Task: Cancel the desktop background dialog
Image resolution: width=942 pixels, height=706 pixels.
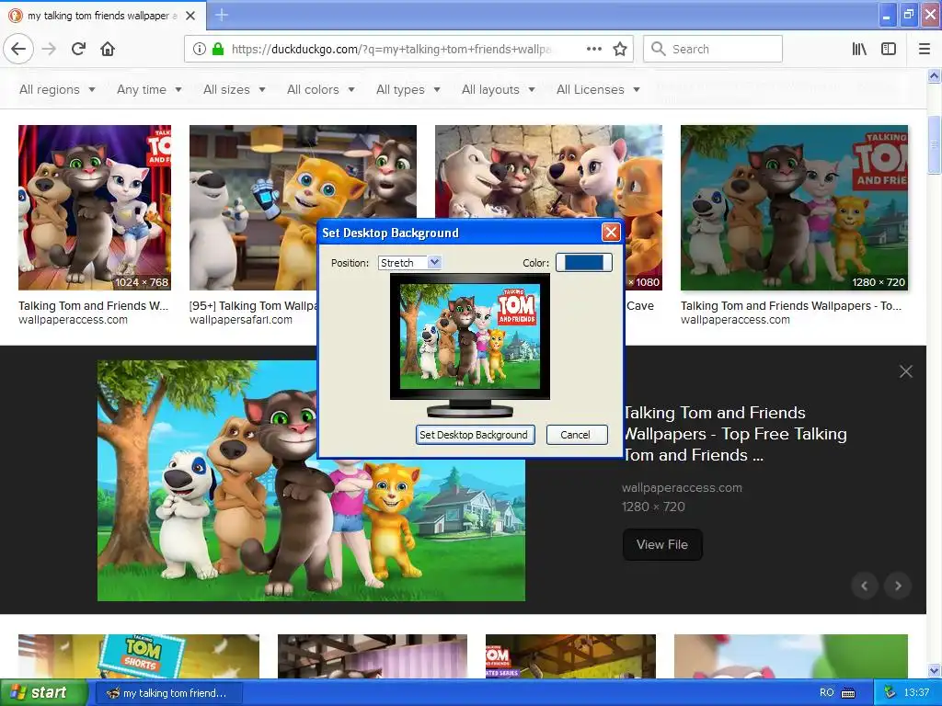Action: [x=576, y=435]
